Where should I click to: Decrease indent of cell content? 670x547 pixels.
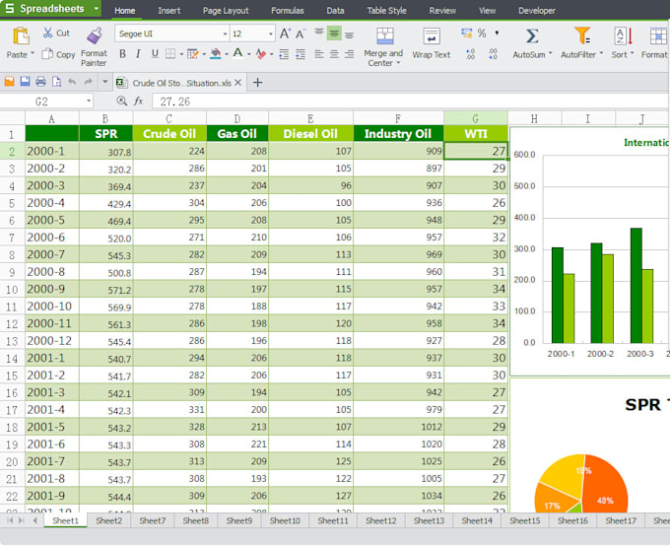[x=284, y=54]
